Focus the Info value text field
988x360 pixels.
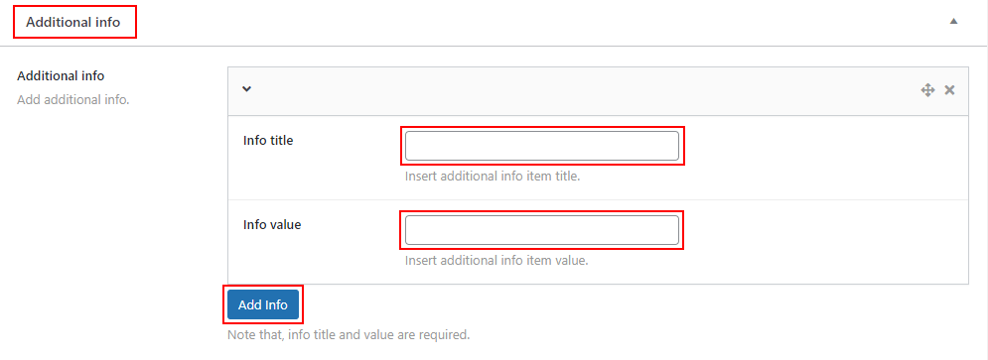pyautogui.click(x=542, y=230)
